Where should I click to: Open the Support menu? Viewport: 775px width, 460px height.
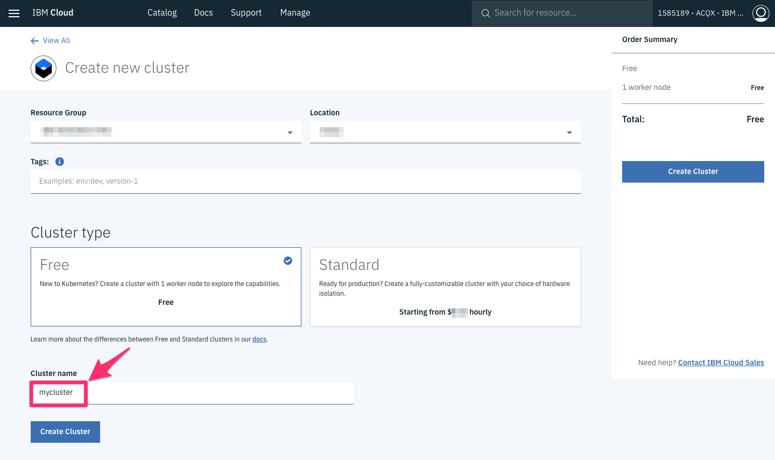pos(246,13)
